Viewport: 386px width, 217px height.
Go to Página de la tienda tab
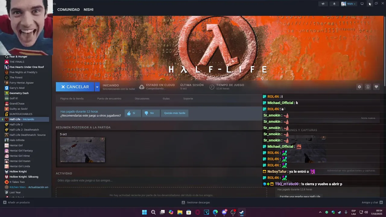(72, 99)
